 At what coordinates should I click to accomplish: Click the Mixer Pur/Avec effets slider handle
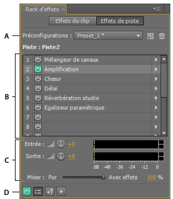[104, 176]
